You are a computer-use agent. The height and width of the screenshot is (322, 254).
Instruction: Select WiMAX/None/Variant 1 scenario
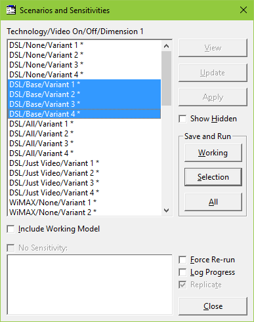click(x=85, y=203)
